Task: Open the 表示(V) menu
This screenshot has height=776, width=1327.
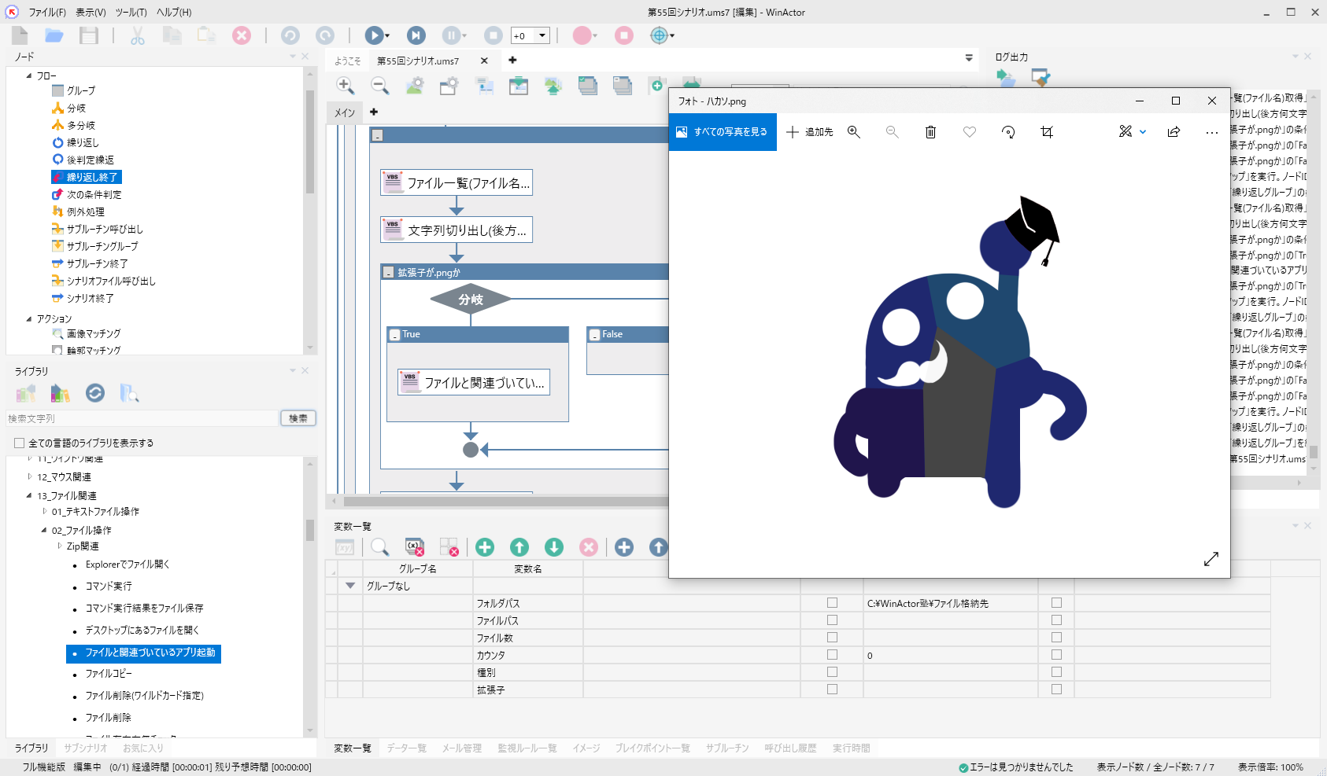Action: (91, 13)
